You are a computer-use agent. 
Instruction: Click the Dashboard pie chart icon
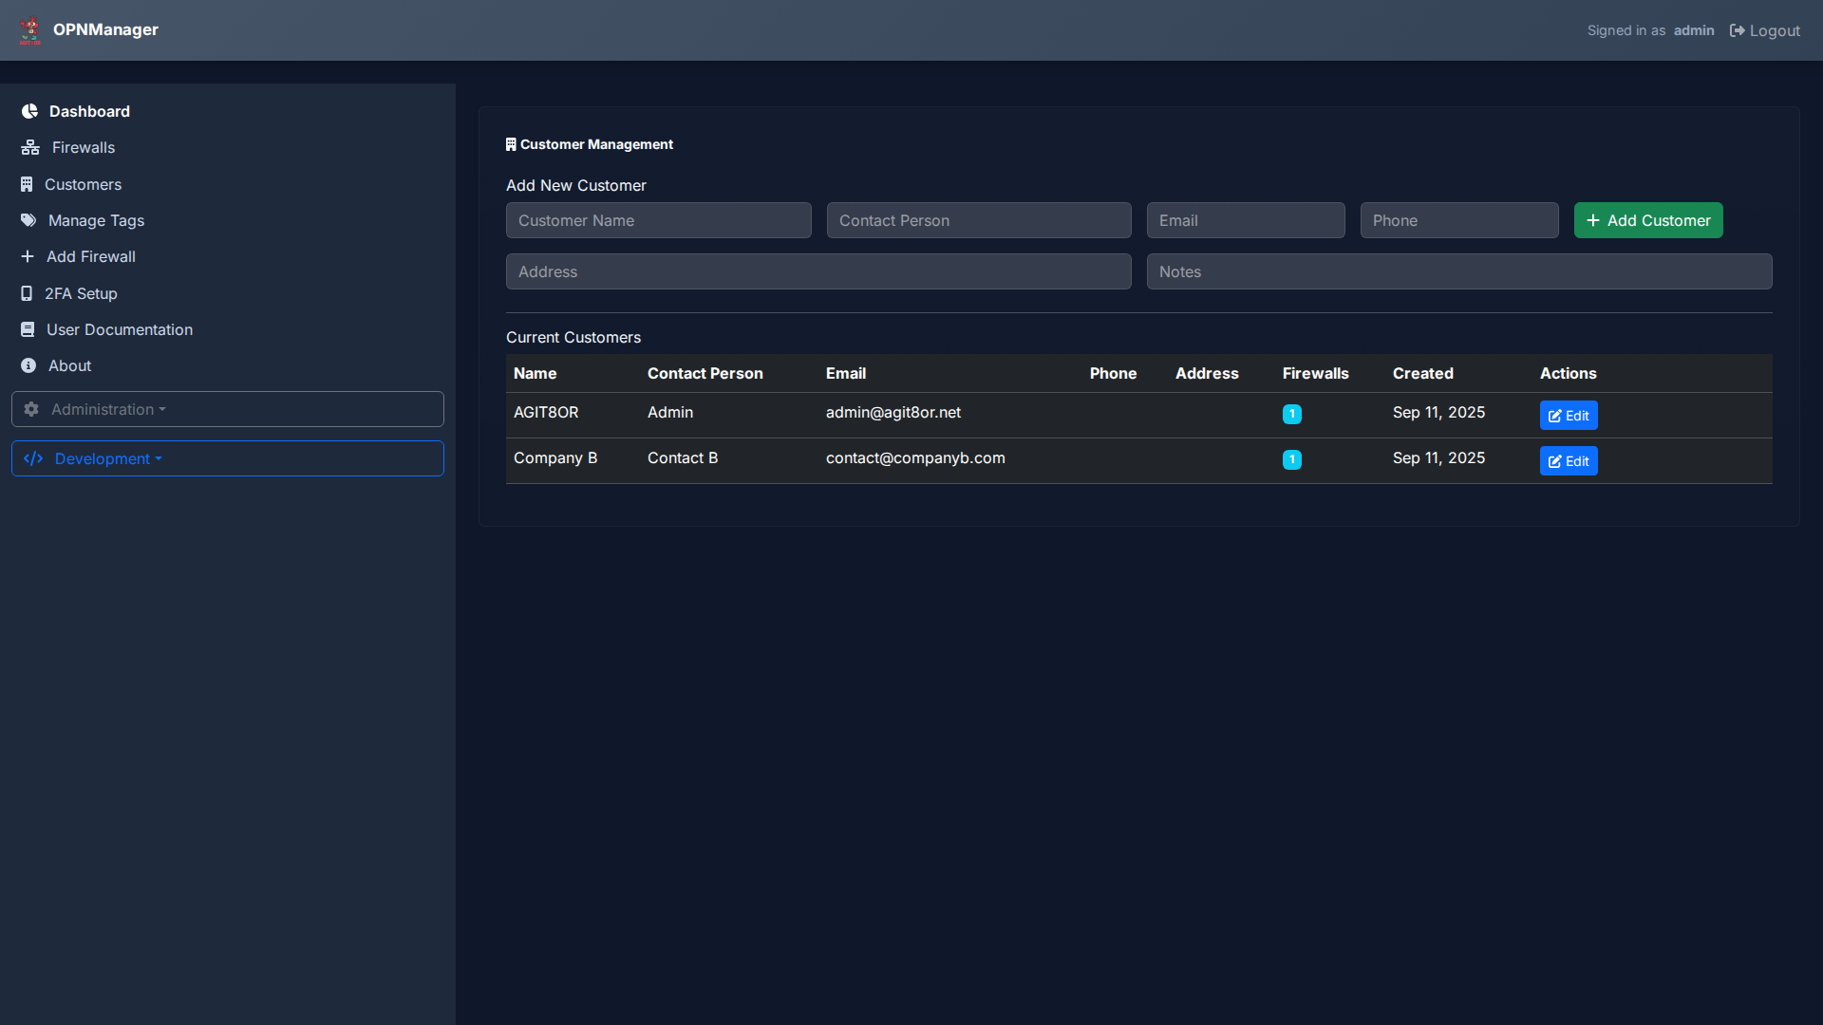pyautogui.click(x=29, y=111)
